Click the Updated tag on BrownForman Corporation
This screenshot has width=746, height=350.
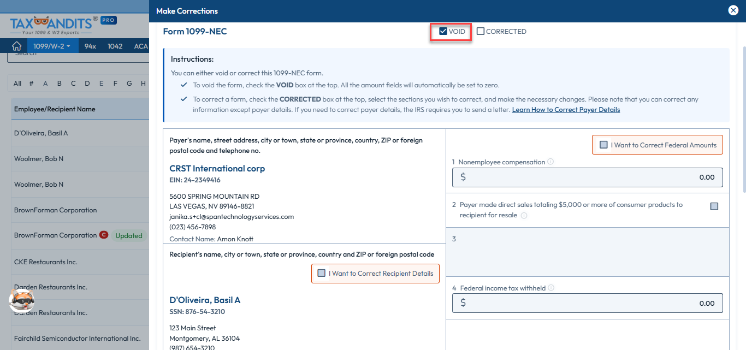(129, 236)
